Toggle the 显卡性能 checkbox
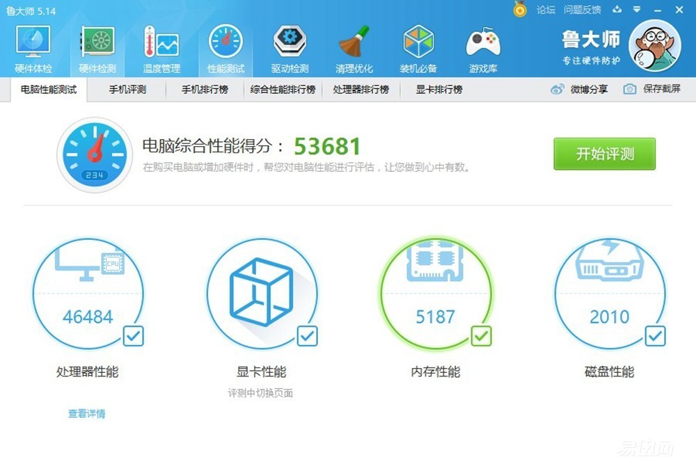696x464 pixels. (x=307, y=336)
